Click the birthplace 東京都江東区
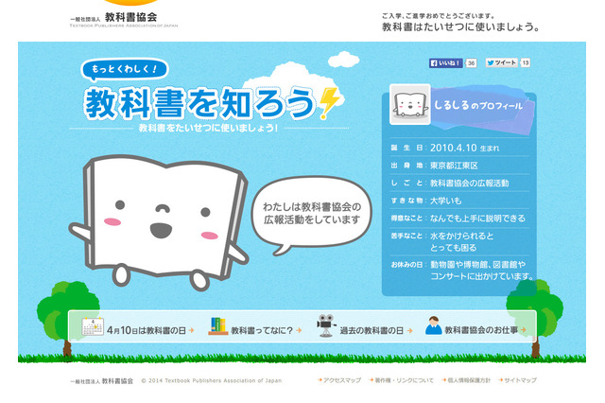605x403 pixels. pyautogui.click(x=454, y=166)
